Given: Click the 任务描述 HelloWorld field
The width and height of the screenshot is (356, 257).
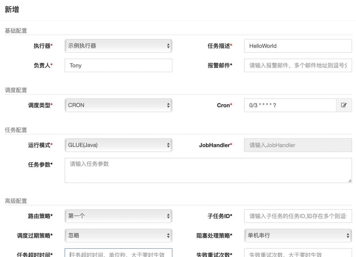Looking at the screenshot, I should tap(298, 46).
